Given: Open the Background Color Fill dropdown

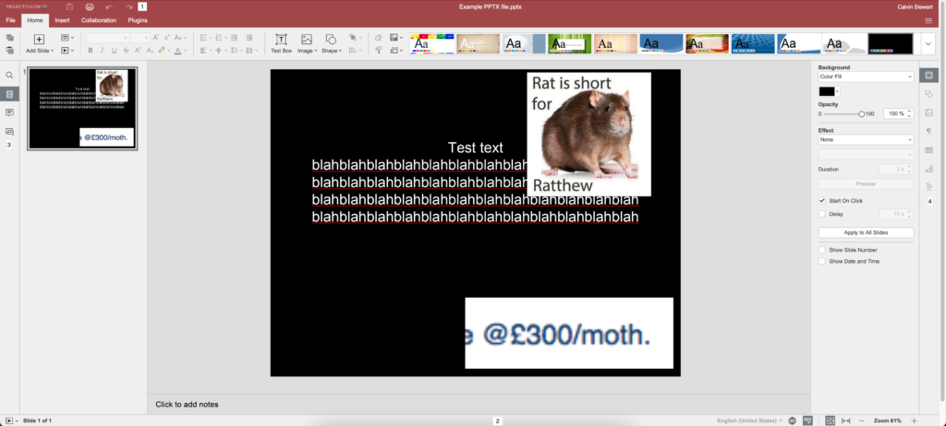Looking at the screenshot, I should pyautogui.click(x=866, y=77).
